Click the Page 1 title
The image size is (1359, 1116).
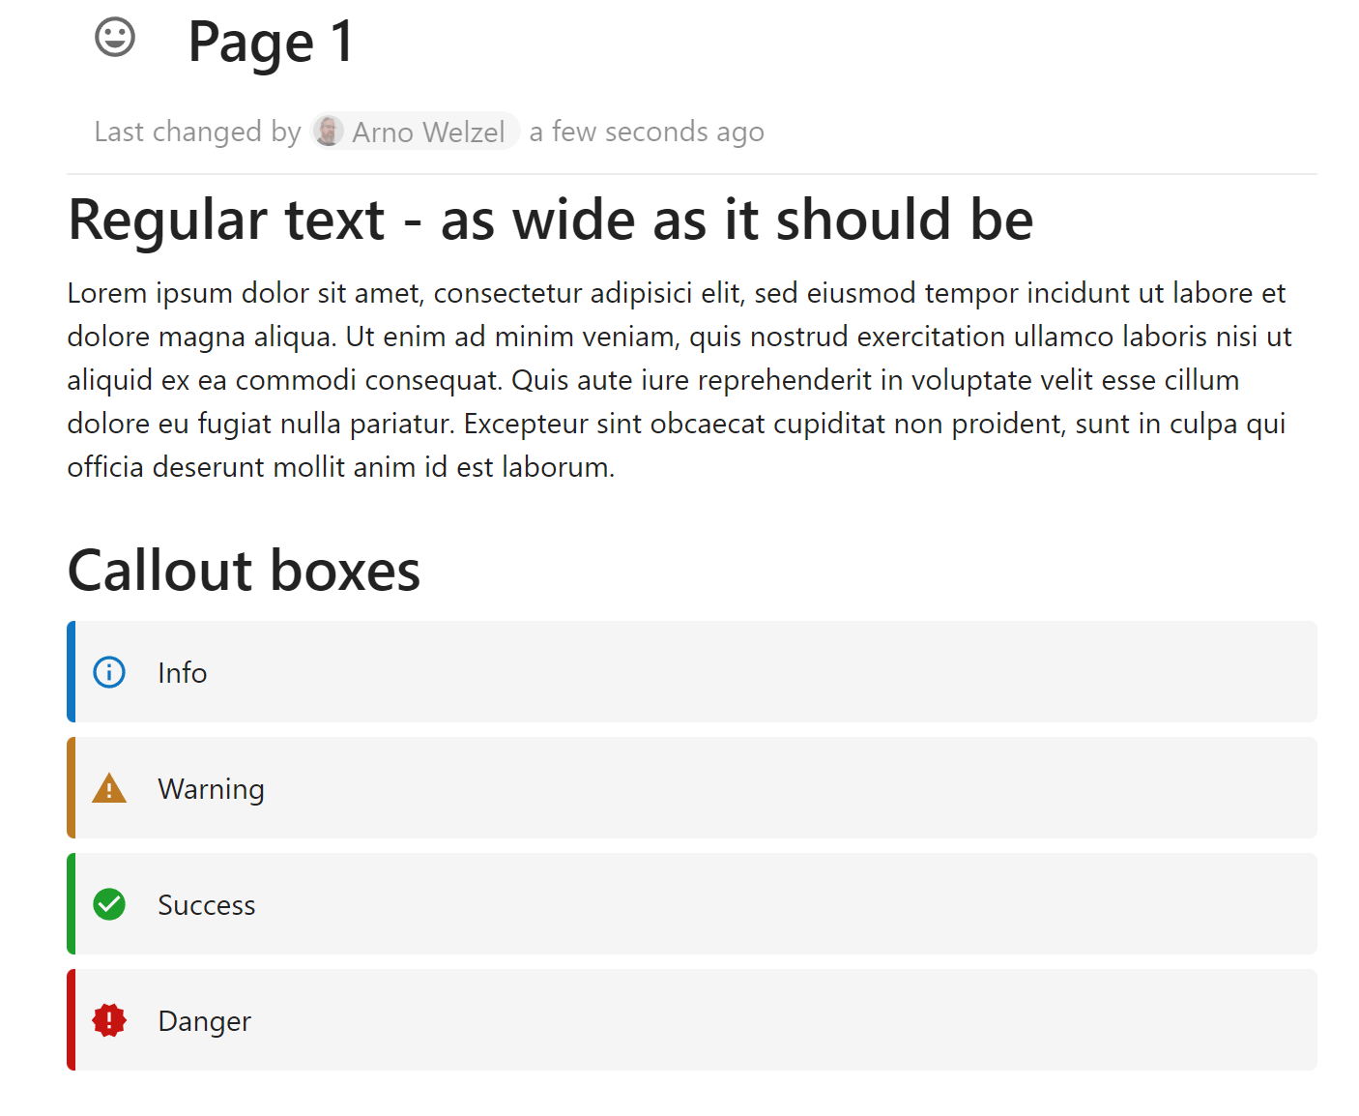pyautogui.click(x=271, y=43)
